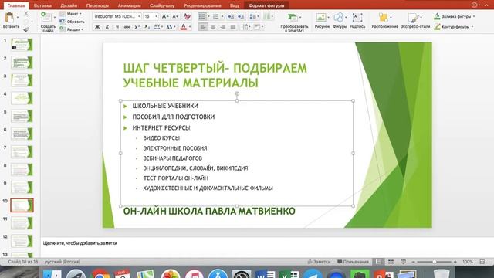This screenshot has height=278, width=494.
Task: Open the Примечания comments button
Action: click(353, 262)
